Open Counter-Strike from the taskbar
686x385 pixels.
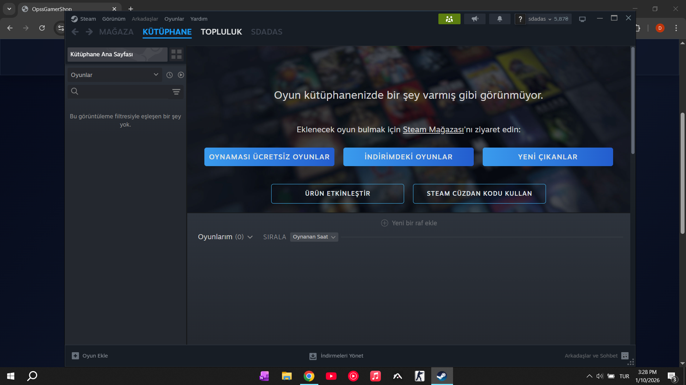[420, 376]
